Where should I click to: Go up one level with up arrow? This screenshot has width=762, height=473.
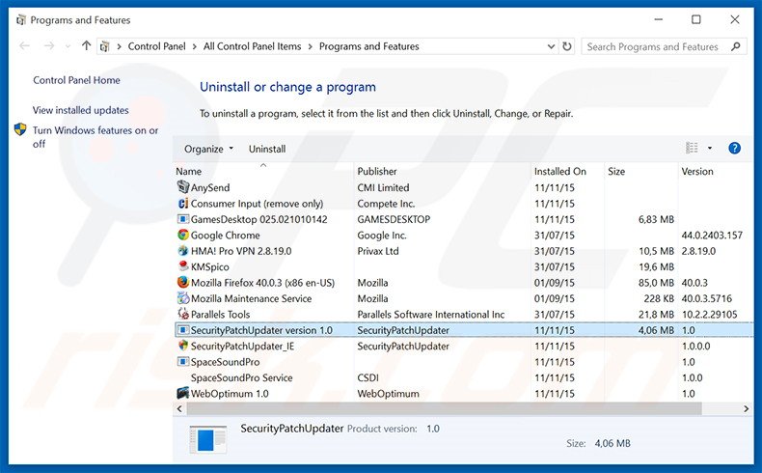click(x=87, y=45)
